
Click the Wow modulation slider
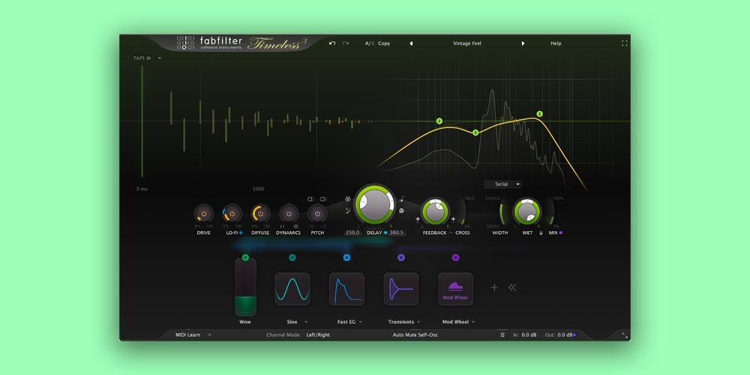(x=245, y=287)
